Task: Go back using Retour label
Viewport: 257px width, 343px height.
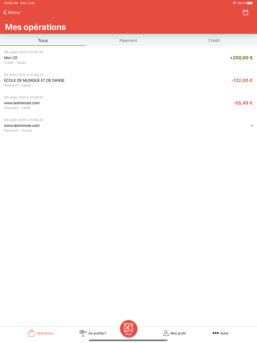Action: pos(14,12)
